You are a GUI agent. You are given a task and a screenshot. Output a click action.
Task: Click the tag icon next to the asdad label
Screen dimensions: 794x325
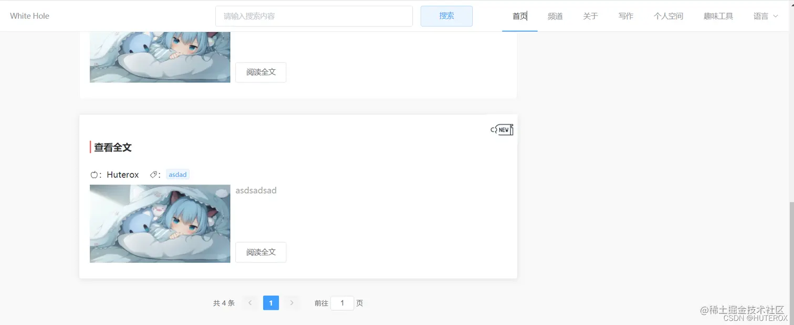[x=153, y=174]
